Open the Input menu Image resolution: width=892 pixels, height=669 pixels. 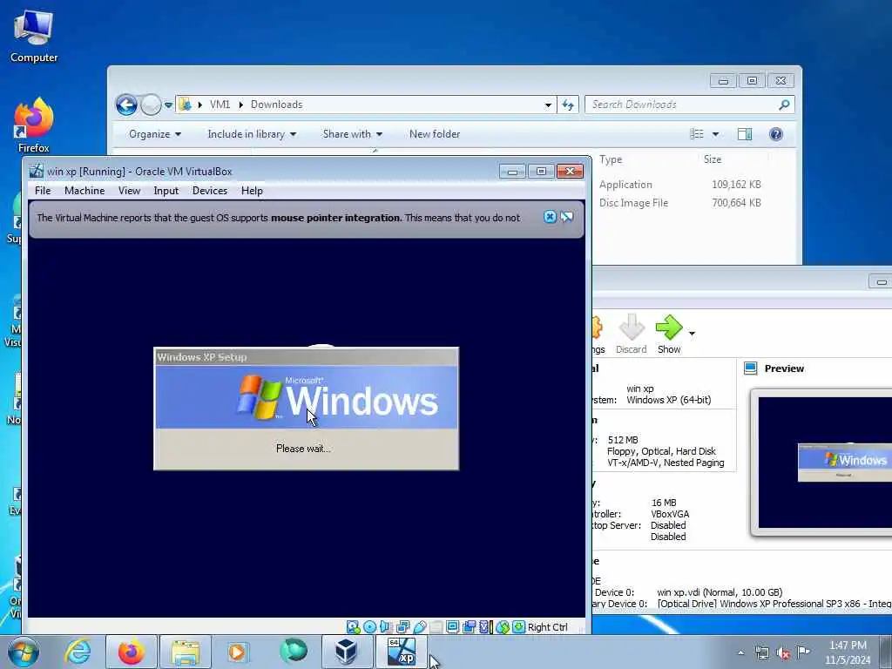(x=166, y=191)
